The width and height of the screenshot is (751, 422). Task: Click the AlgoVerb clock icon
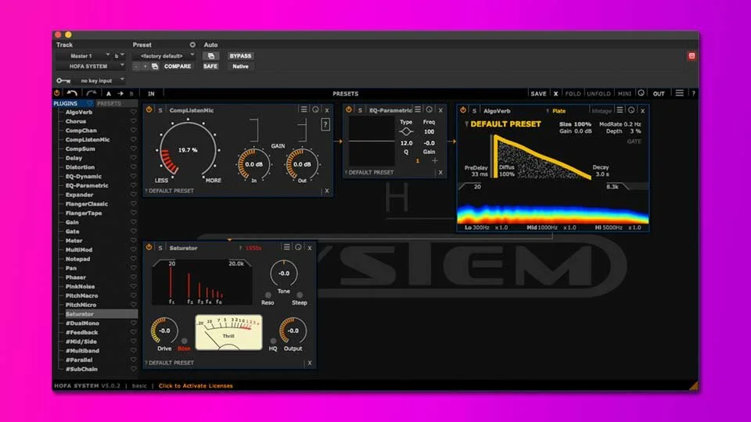tap(631, 110)
